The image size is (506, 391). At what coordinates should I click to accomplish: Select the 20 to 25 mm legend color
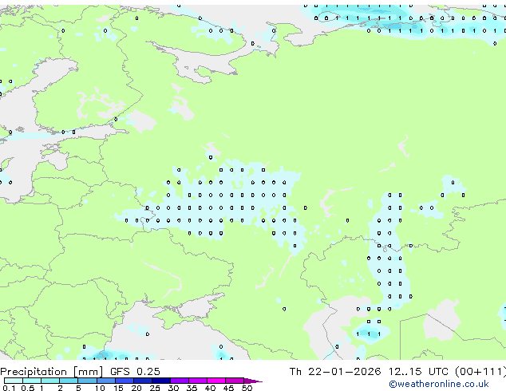[x=143, y=381]
